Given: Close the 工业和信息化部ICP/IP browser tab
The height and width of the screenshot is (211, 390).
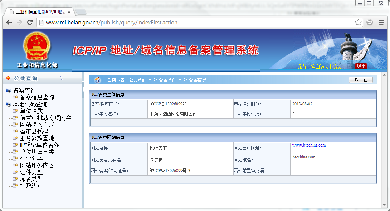Looking at the screenshot, I should [69, 12].
